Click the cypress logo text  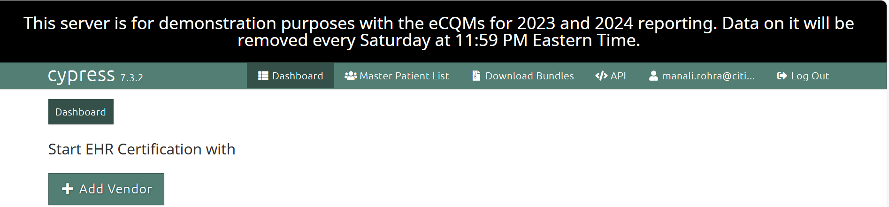click(x=81, y=76)
